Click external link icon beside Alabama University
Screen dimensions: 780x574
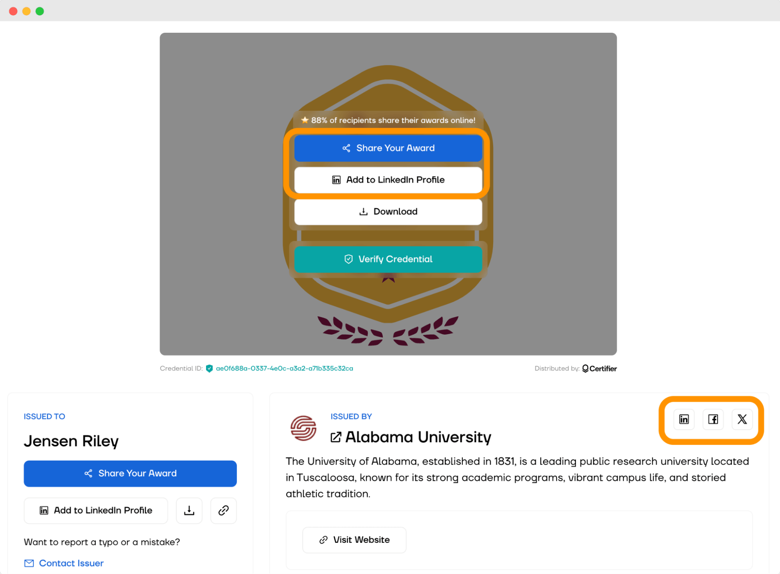(x=336, y=437)
